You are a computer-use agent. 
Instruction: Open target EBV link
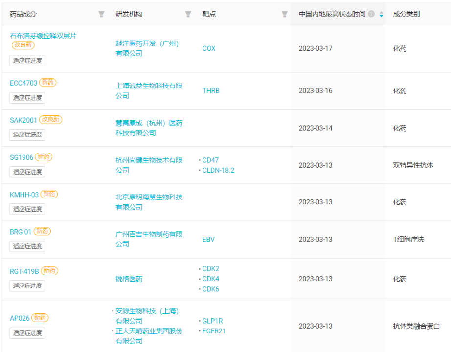(x=208, y=239)
